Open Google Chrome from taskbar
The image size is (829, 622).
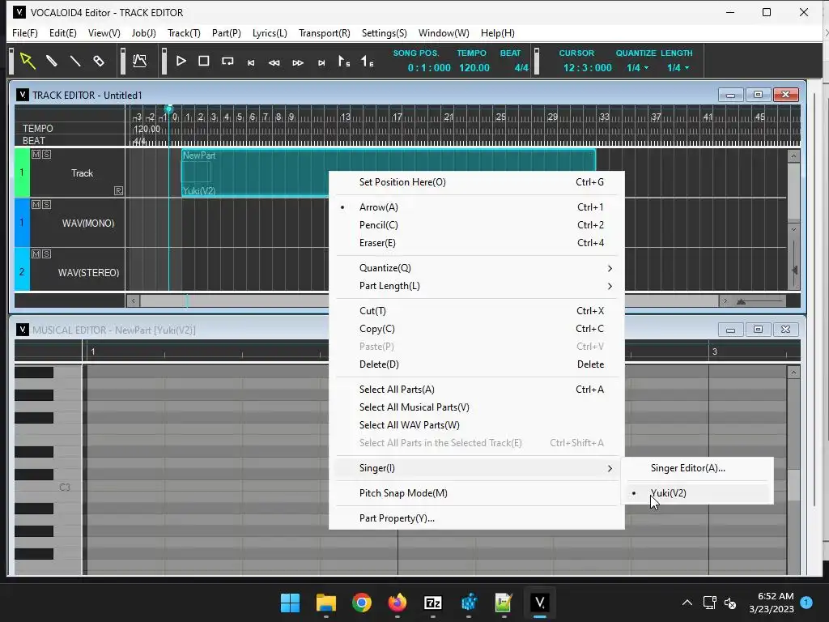point(362,603)
